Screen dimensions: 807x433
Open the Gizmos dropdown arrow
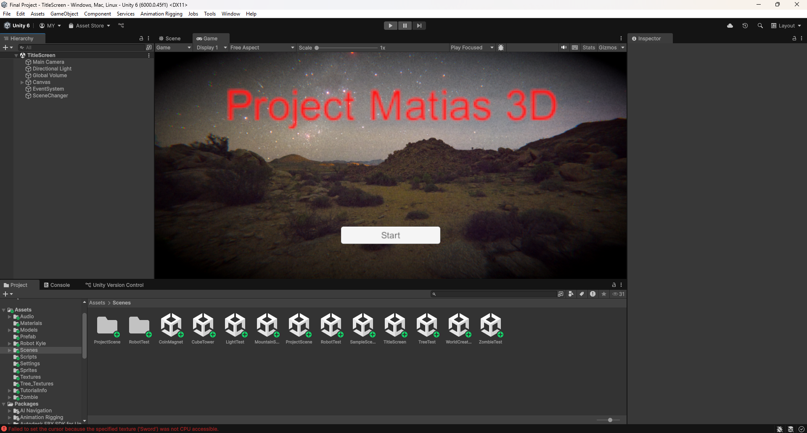[x=623, y=47]
